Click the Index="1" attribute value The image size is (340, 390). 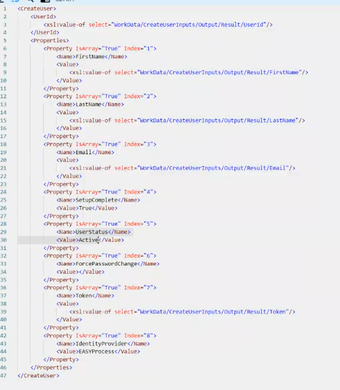coord(149,48)
